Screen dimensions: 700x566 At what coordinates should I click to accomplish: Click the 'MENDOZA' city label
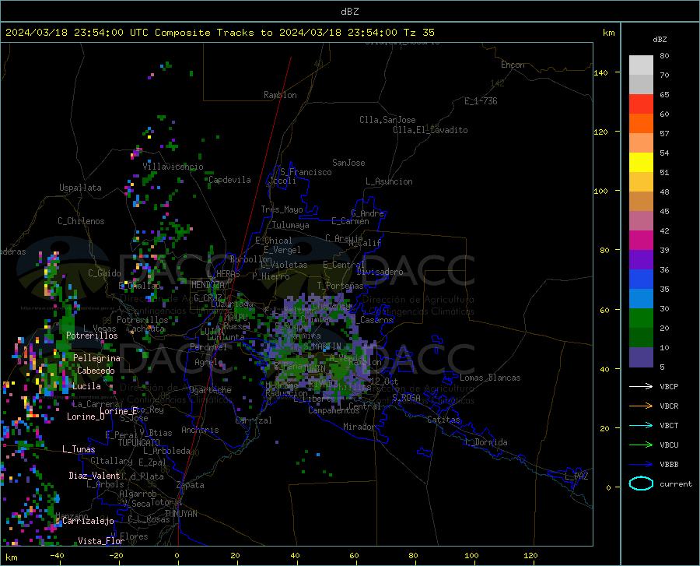pos(208,284)
